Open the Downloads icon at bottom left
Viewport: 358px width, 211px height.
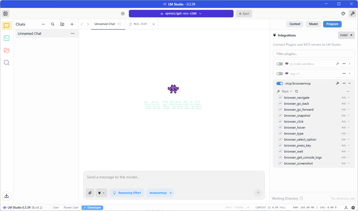(7, 196)
